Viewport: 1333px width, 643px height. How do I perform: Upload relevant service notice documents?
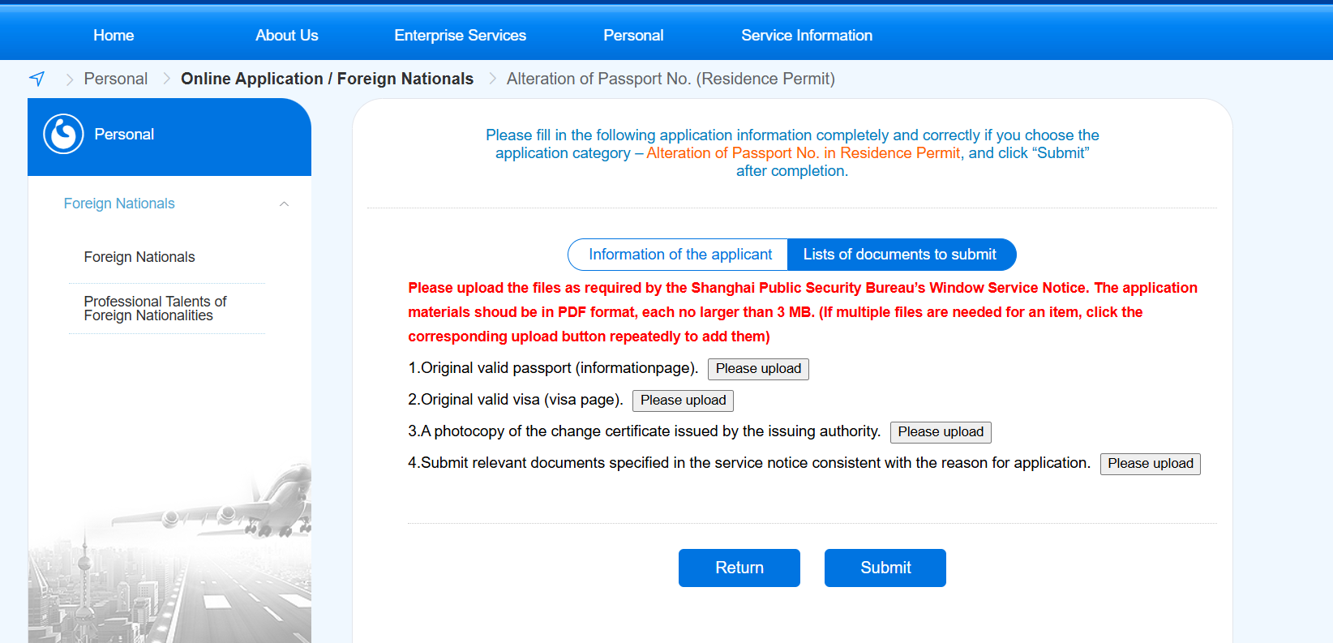pos(1151,464)
